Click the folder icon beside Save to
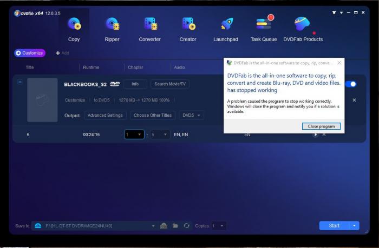379x248 pixels. (175, 225)
